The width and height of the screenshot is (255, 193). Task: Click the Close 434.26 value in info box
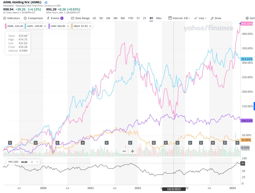click(23, 47)
